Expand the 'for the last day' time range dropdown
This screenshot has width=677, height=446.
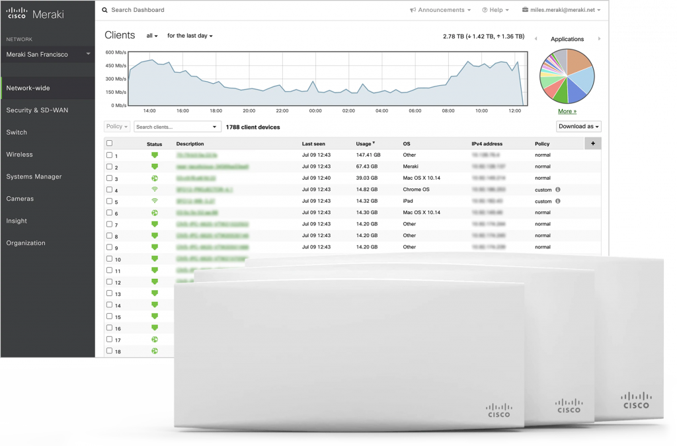(190, 36)
